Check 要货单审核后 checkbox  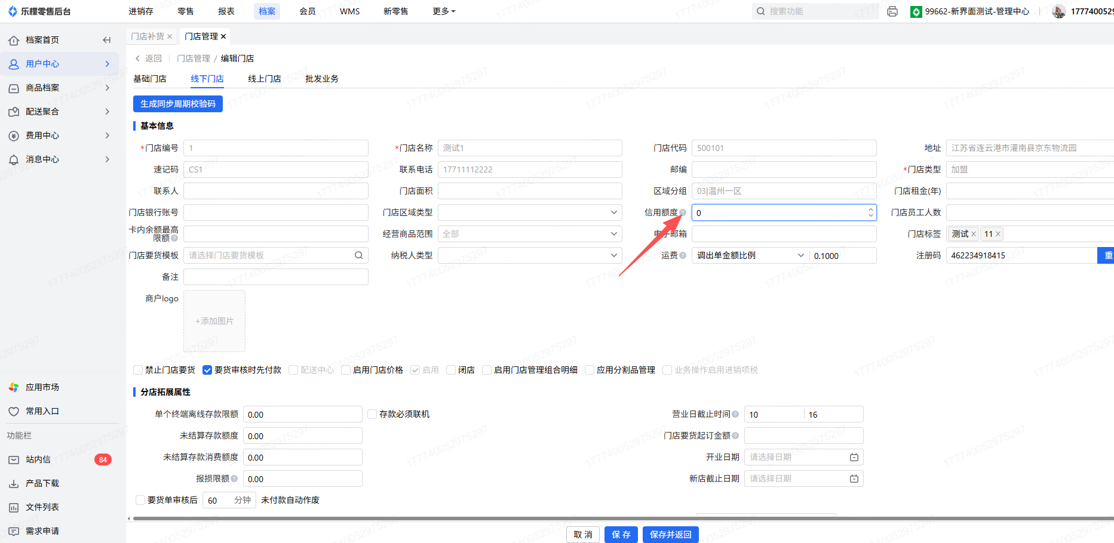(x=140, y=500)
